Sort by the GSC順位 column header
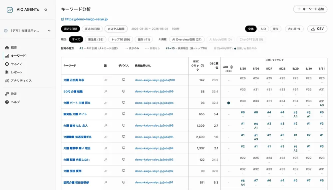 click(x=214, y=66)
